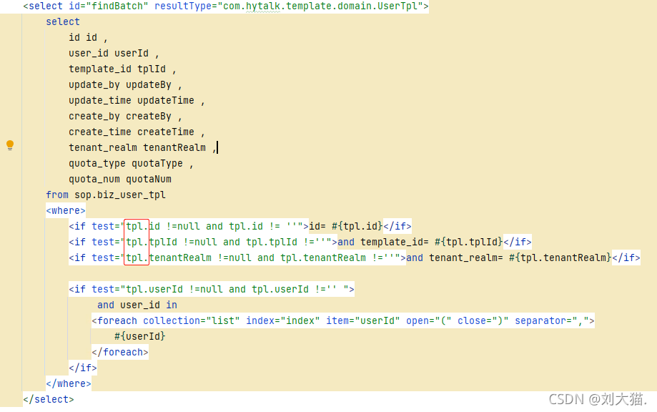Click the 'create_time createTime ,' line
Viewport: 657px width, 412px height.
point(137,132)
